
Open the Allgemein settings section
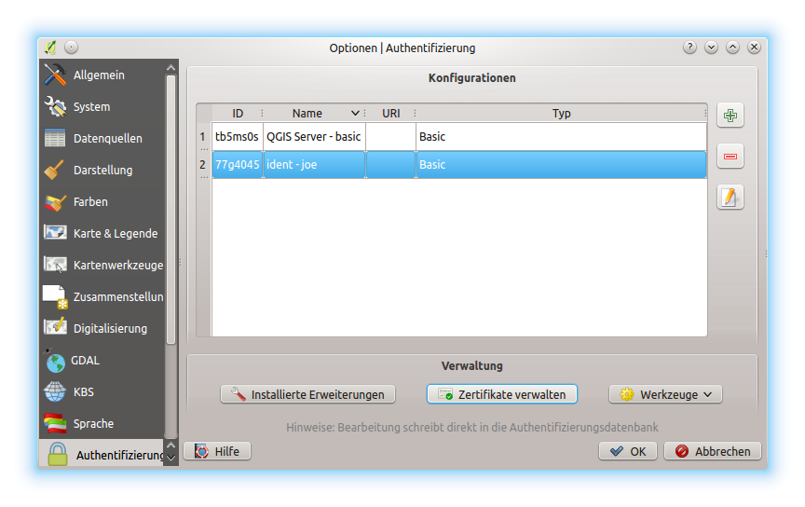coord(99,75)
